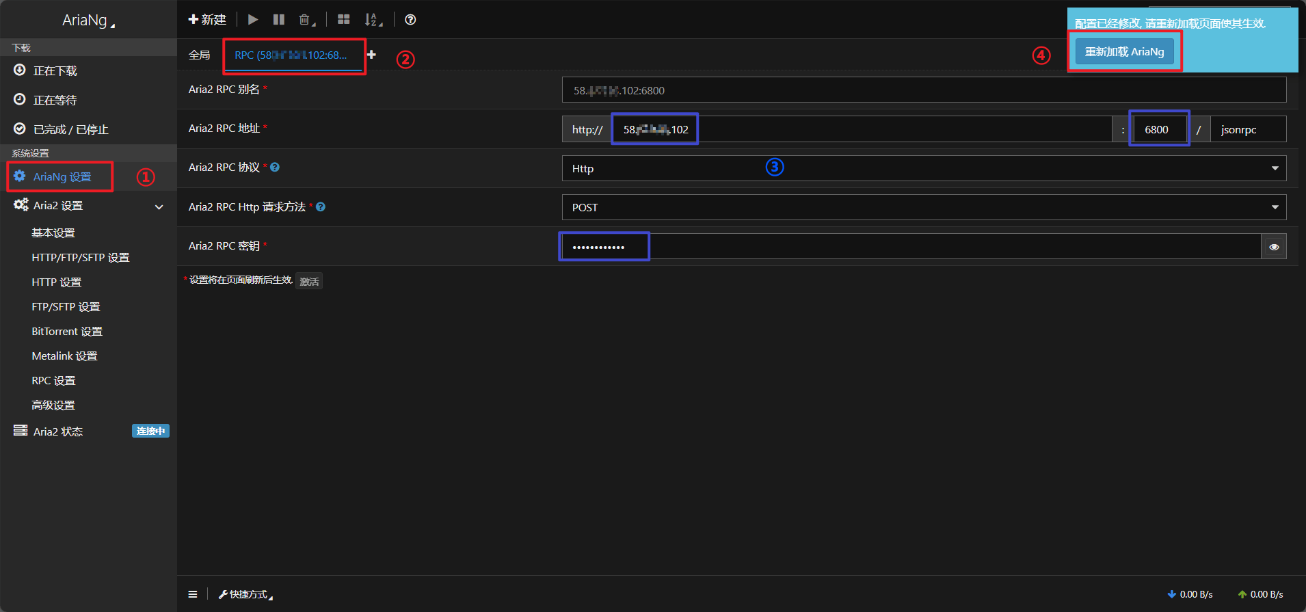Click the 重新加载 AriaNg button

tap(1124, 52)
